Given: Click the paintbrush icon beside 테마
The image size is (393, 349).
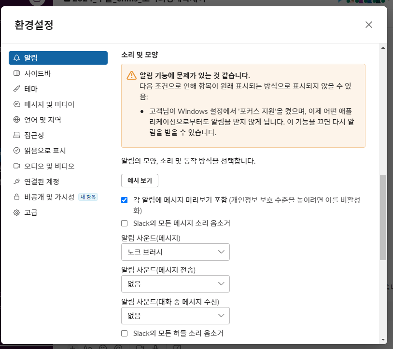Looking at the screenshot, I should 16,89.
